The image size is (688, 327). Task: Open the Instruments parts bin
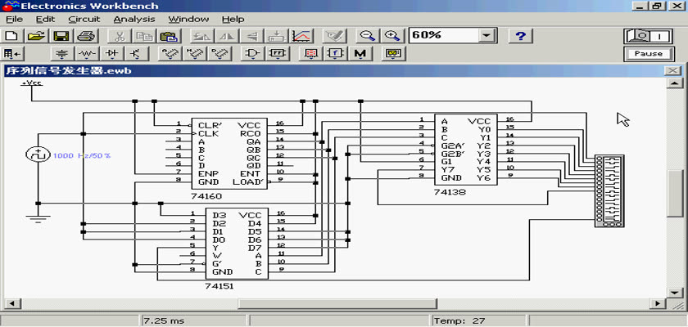[394, 54]
